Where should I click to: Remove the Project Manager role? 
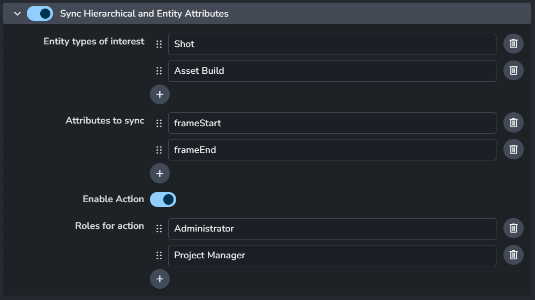coord(513,255)
